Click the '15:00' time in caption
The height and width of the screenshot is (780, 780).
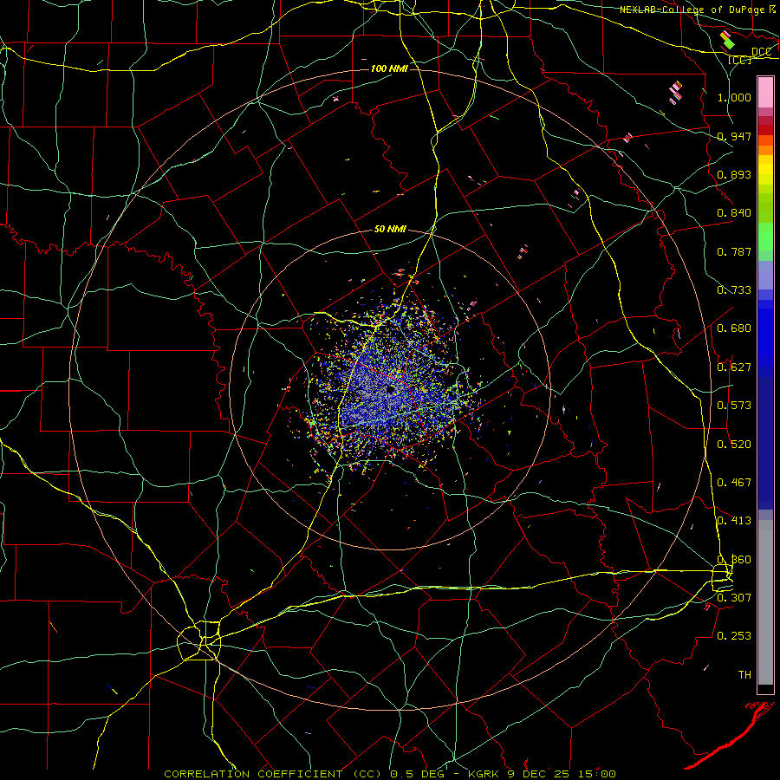[597, 774]
